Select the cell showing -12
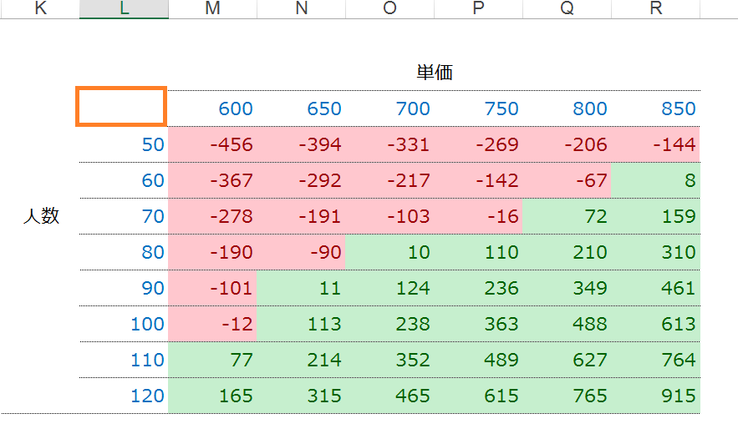This screenshot has width=738, height=444. pyautogui.click(x=213, y=324)
